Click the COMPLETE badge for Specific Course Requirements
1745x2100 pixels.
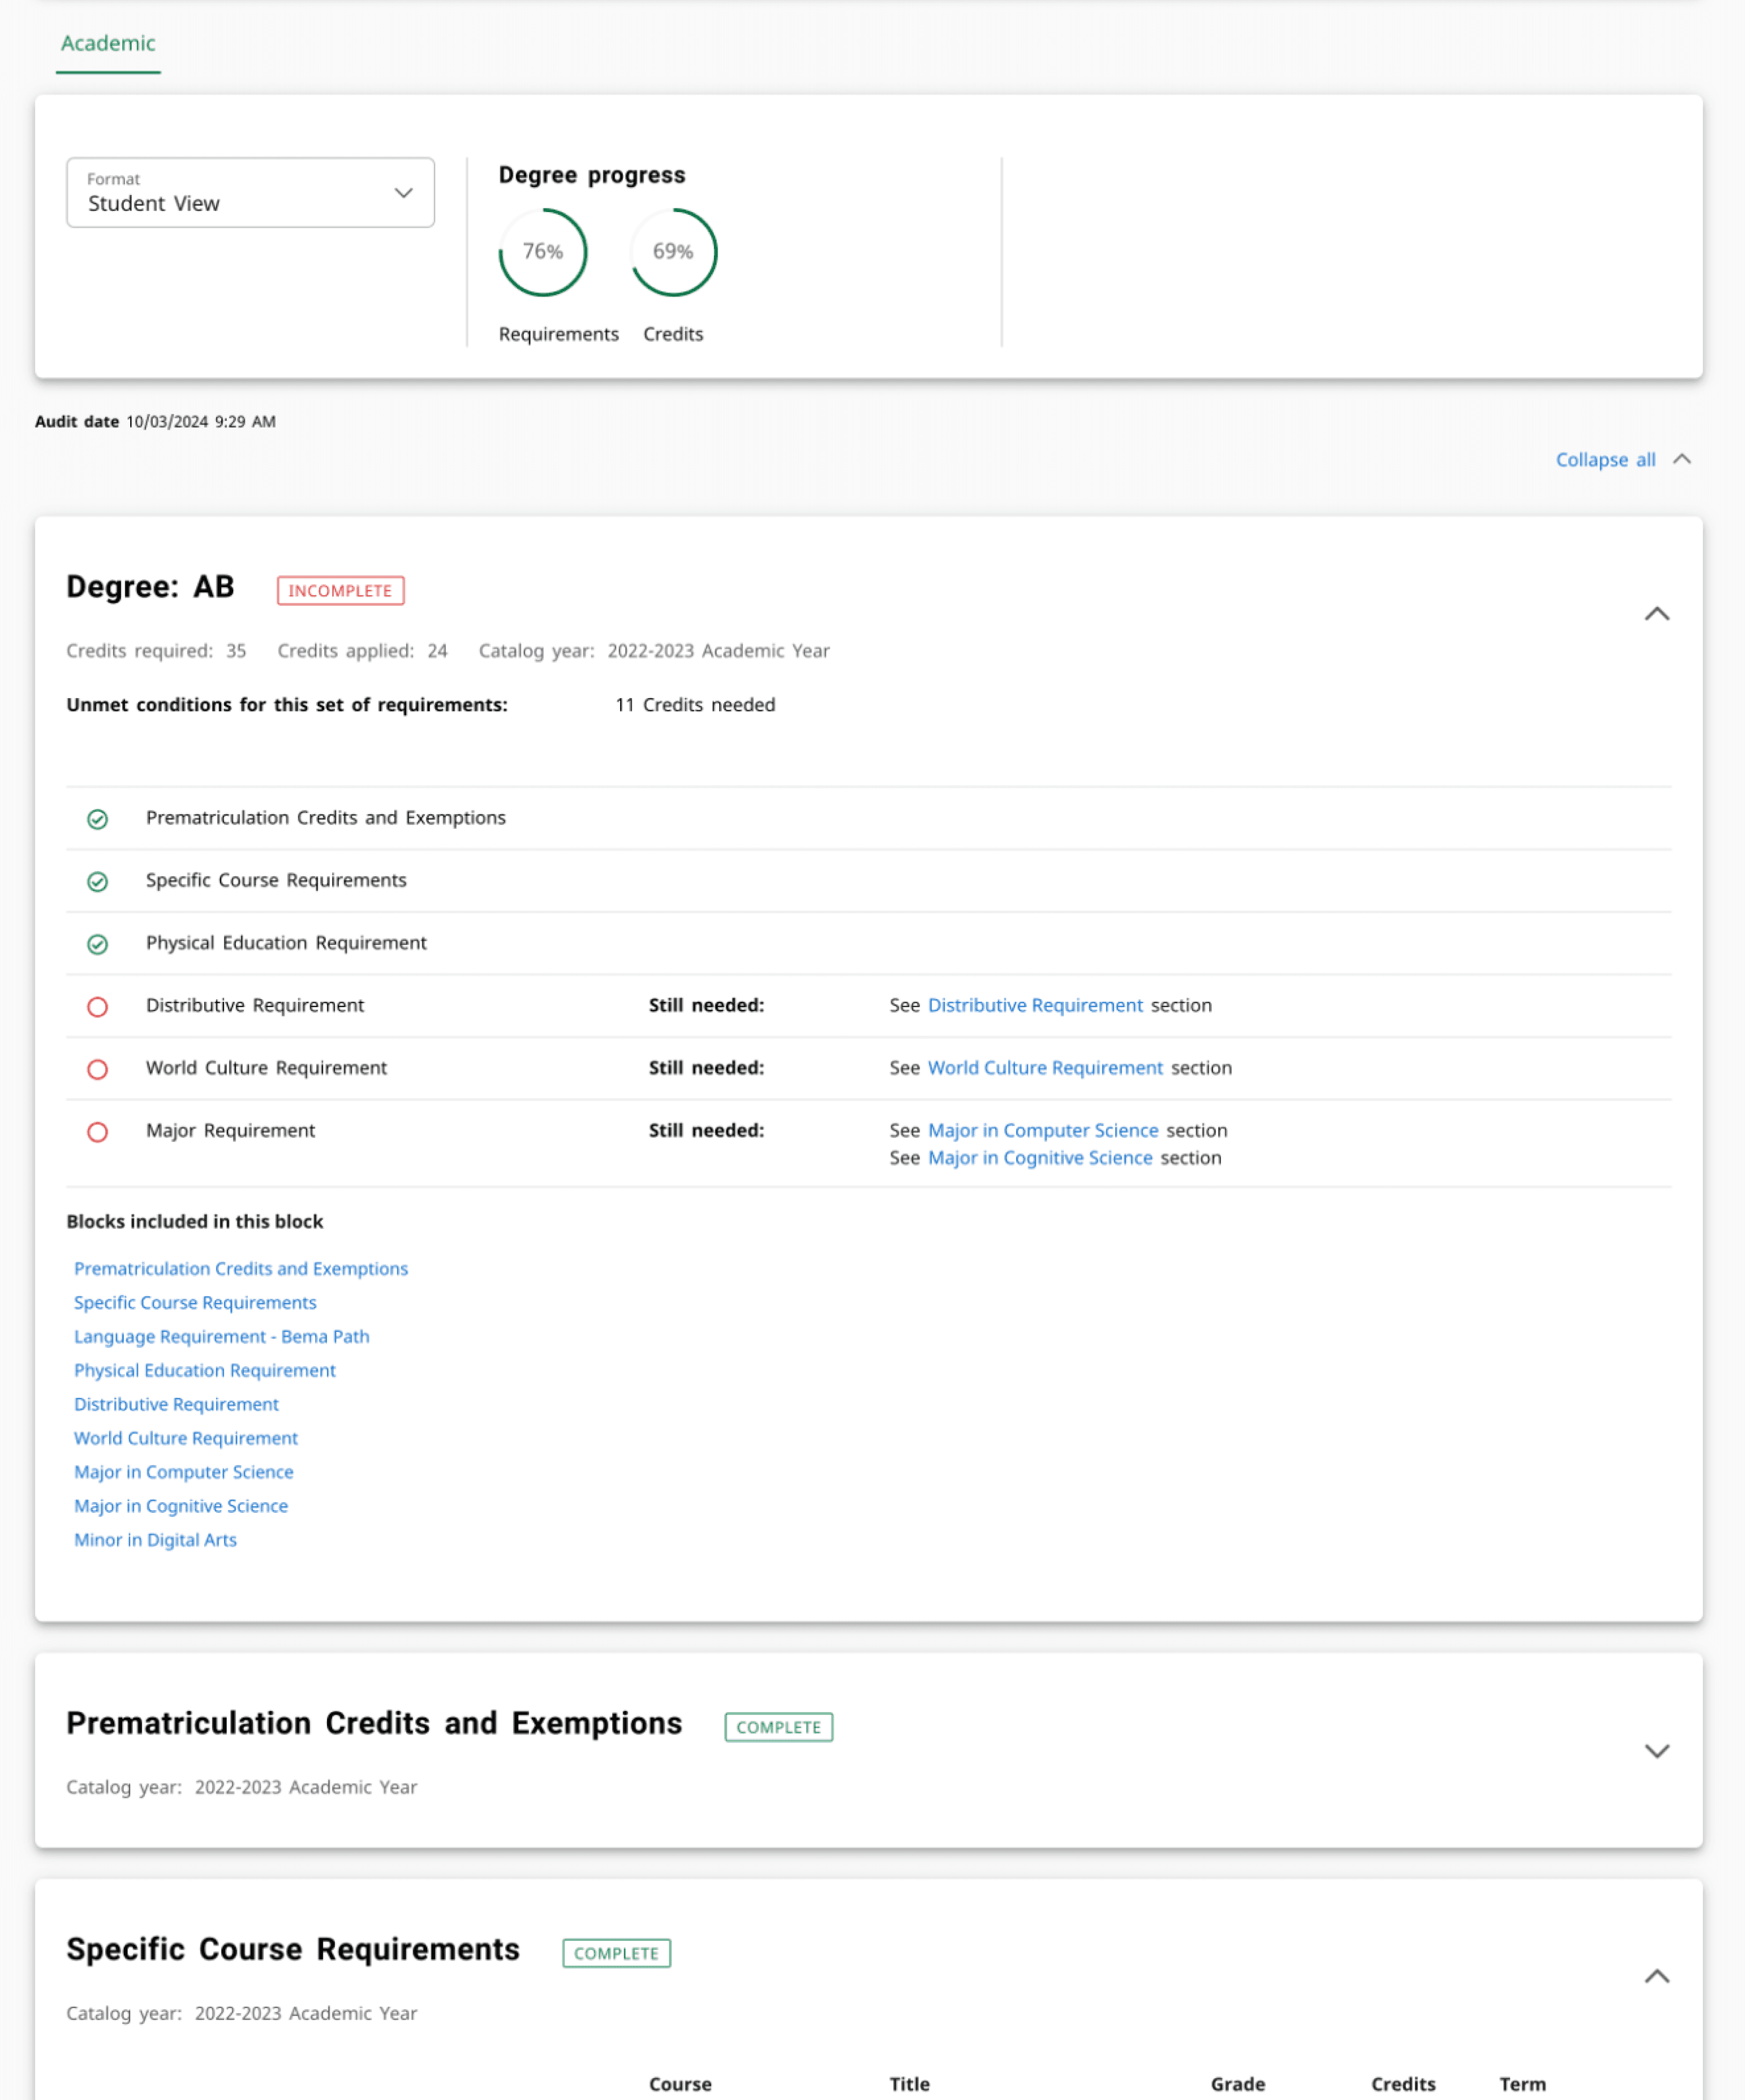616,1953
